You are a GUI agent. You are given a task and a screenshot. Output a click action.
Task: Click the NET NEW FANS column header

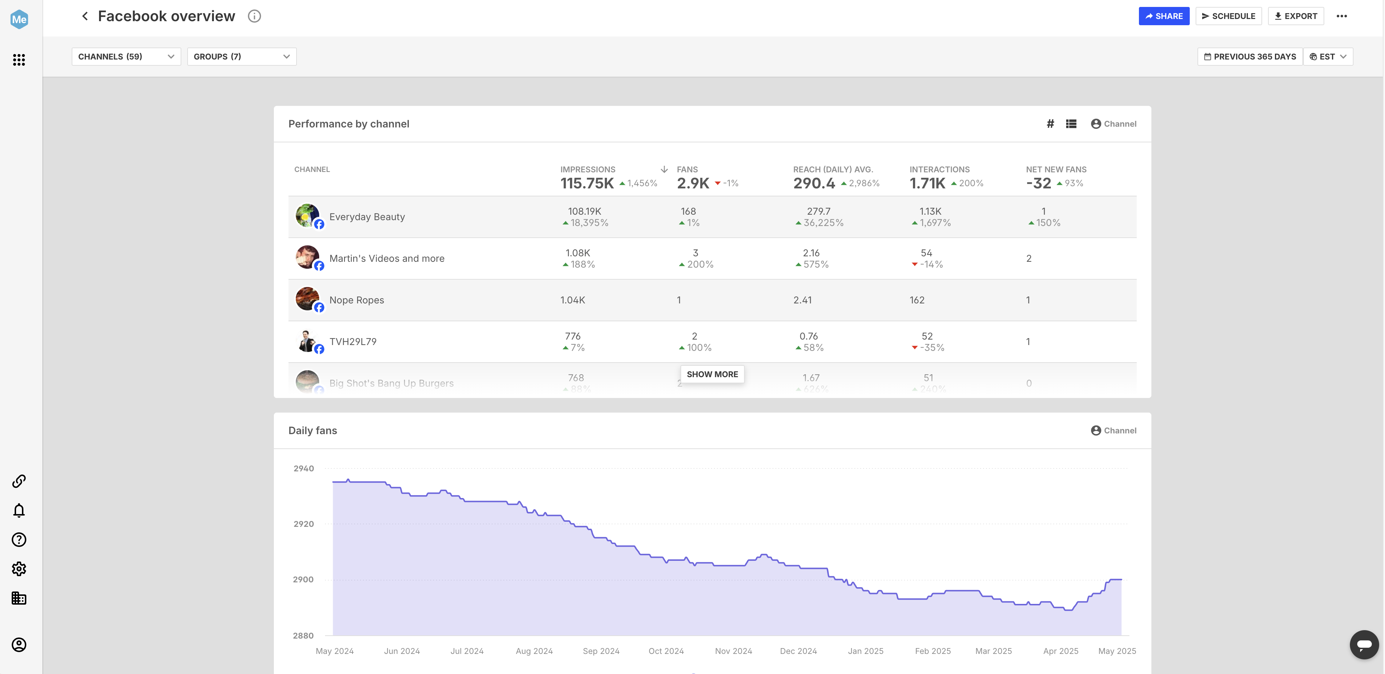(1056, 169)
